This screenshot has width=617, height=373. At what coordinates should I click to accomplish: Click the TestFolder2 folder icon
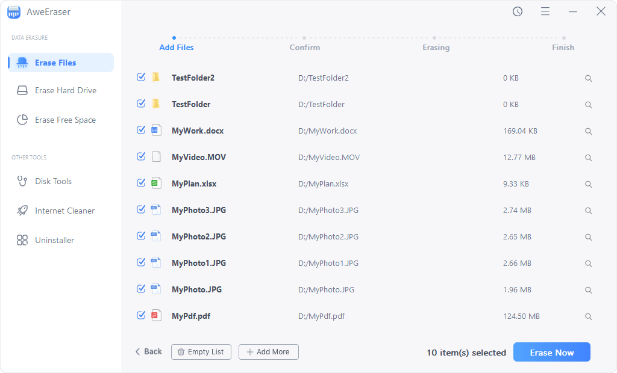(x=156, y=77)
